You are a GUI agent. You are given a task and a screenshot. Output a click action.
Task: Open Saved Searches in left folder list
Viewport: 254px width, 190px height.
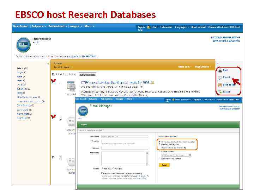25,105
